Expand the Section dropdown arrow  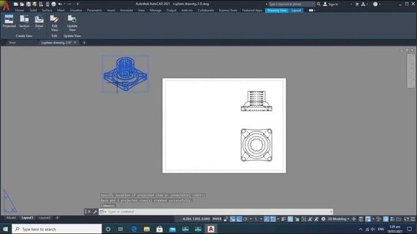pos(24,29)
